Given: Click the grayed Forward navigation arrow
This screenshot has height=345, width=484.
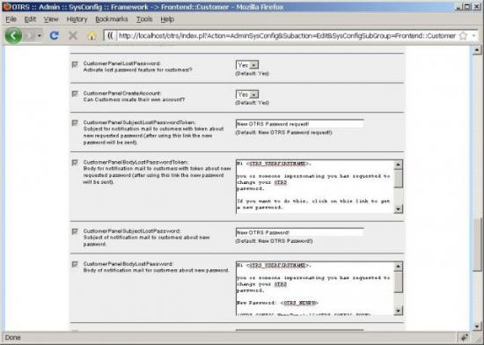Looking at the screenshot, I should click(31, 36).
